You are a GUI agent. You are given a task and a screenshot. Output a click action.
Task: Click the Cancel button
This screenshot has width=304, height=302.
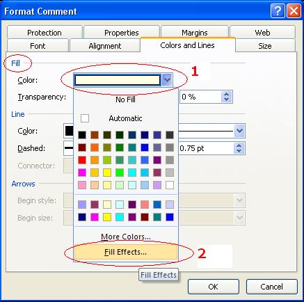tap(272, 287)
